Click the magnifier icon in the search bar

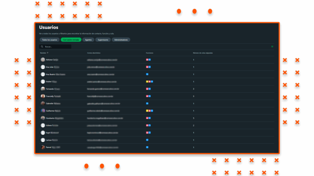pyautogui.click(x=42, y=46)
